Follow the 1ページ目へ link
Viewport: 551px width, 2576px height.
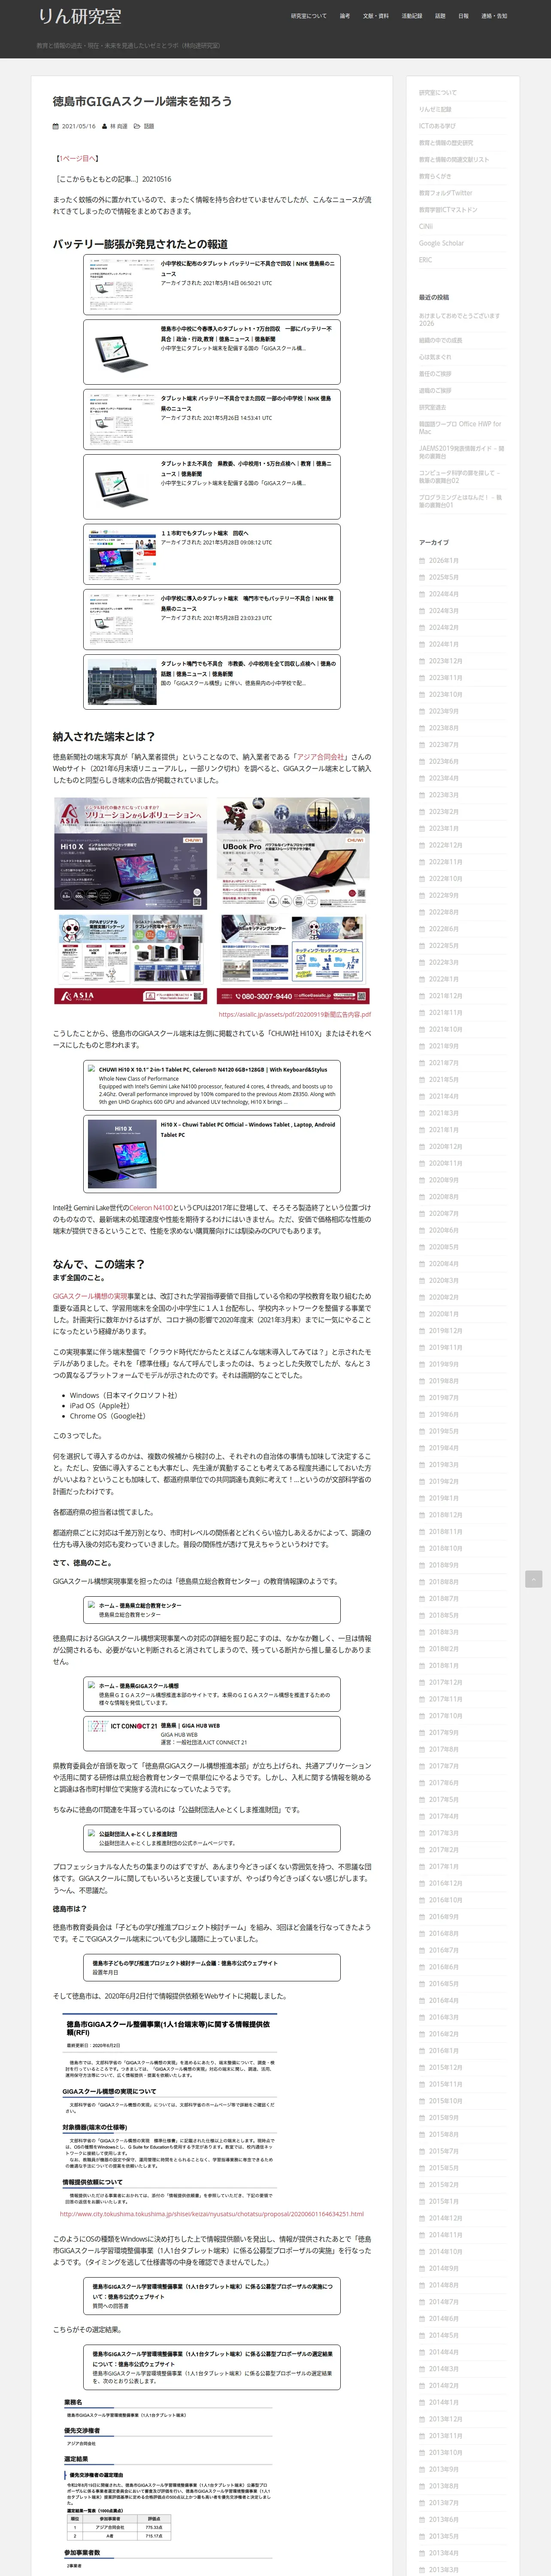(x=78, y=158)
